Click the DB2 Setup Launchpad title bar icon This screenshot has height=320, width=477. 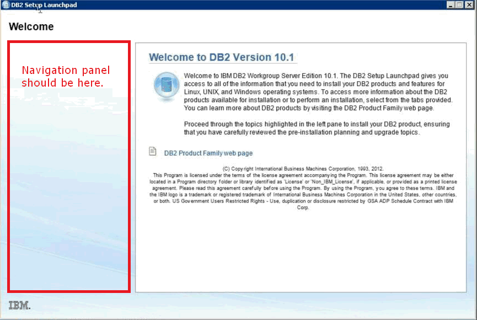pos(6,4)
